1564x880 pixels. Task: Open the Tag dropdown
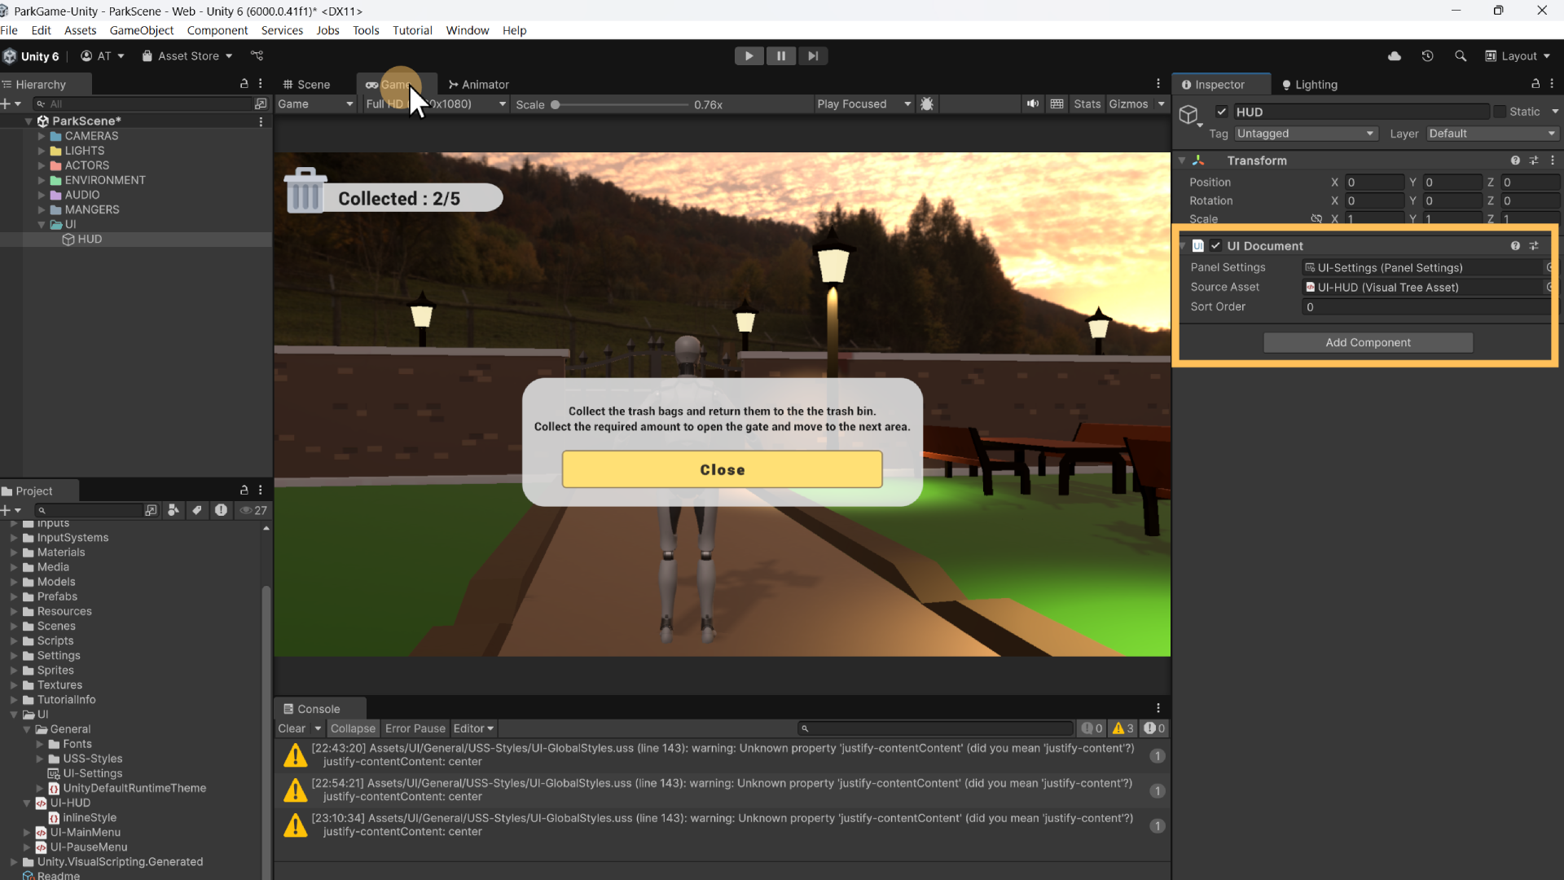[1304, 133]
